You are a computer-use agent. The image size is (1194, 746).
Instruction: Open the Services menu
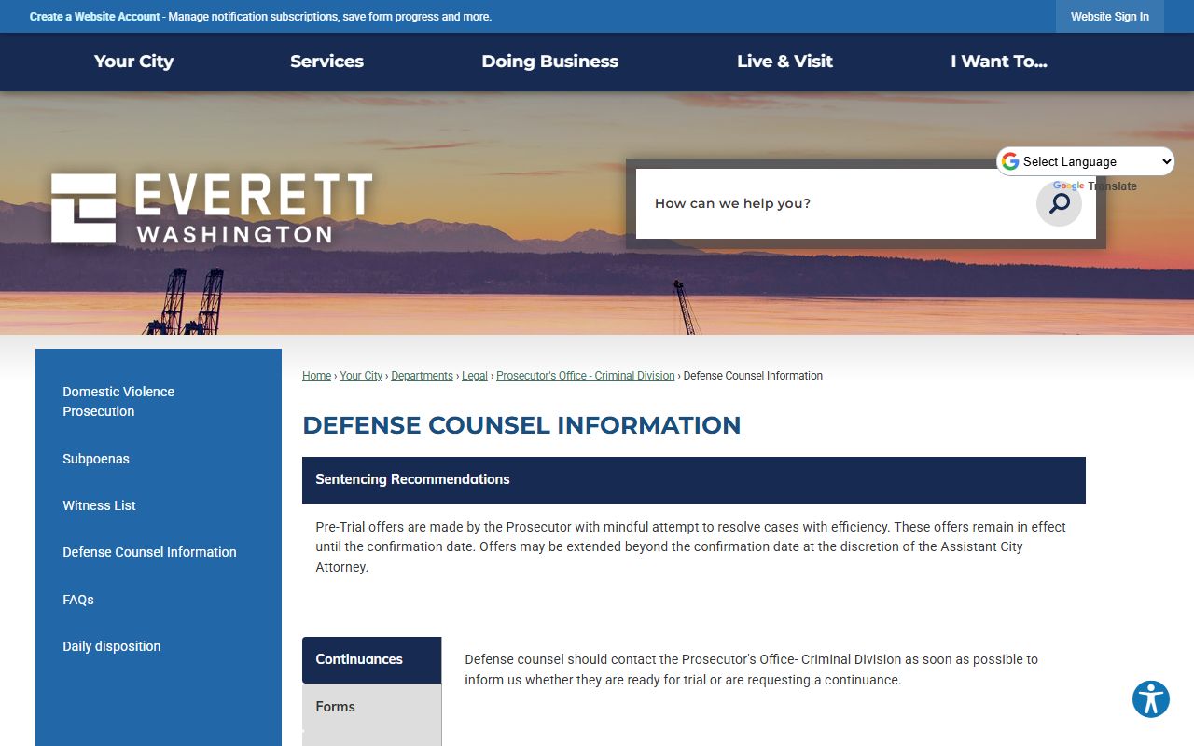(326, 62)
